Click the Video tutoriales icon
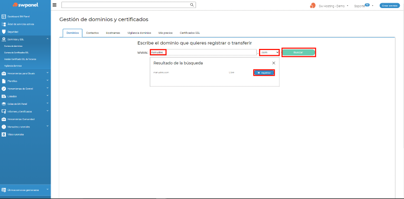The height and width of the screenshot is (199, 404). (4, 134)
